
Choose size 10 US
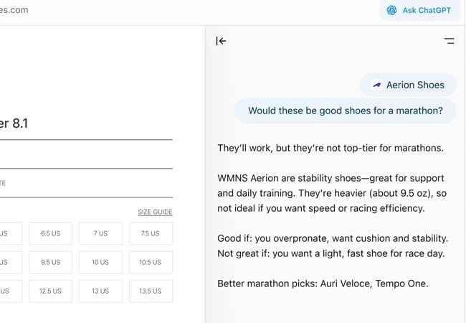click(100, 262)
